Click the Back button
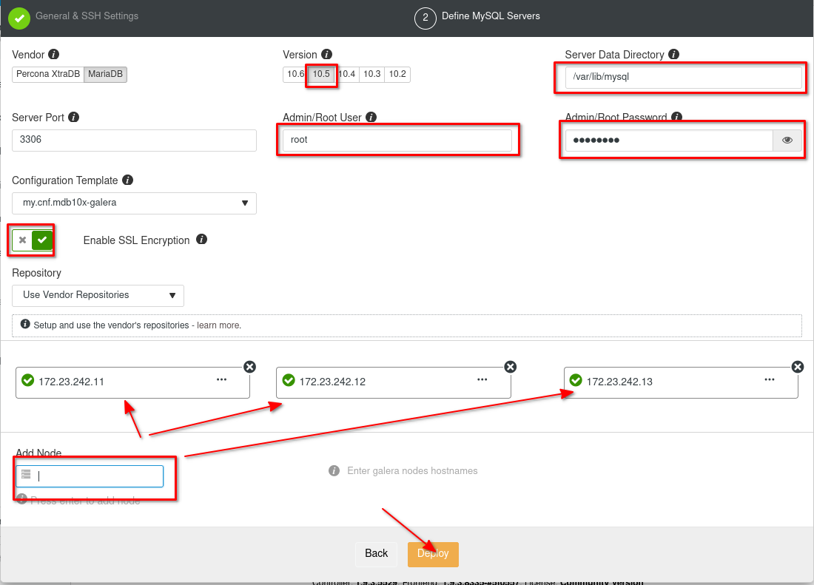This screenshot has height=585, width=814. click(376, 554)
